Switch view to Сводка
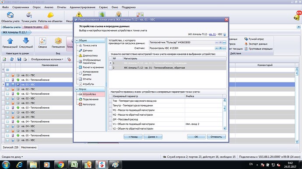The height and width of the screenshot is (169, 302). [42, 43]
